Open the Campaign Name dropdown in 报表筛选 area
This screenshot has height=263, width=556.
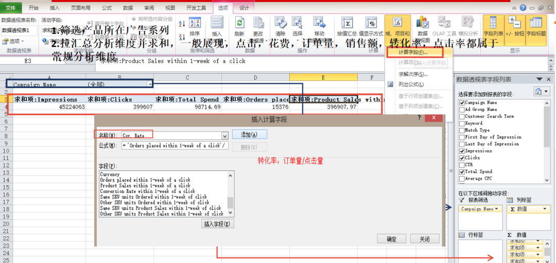(x=496, y=209)
